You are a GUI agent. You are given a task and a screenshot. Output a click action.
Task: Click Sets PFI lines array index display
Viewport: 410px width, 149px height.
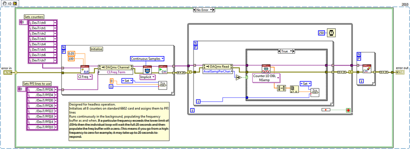pyautogui.click(x=22, y=89)
